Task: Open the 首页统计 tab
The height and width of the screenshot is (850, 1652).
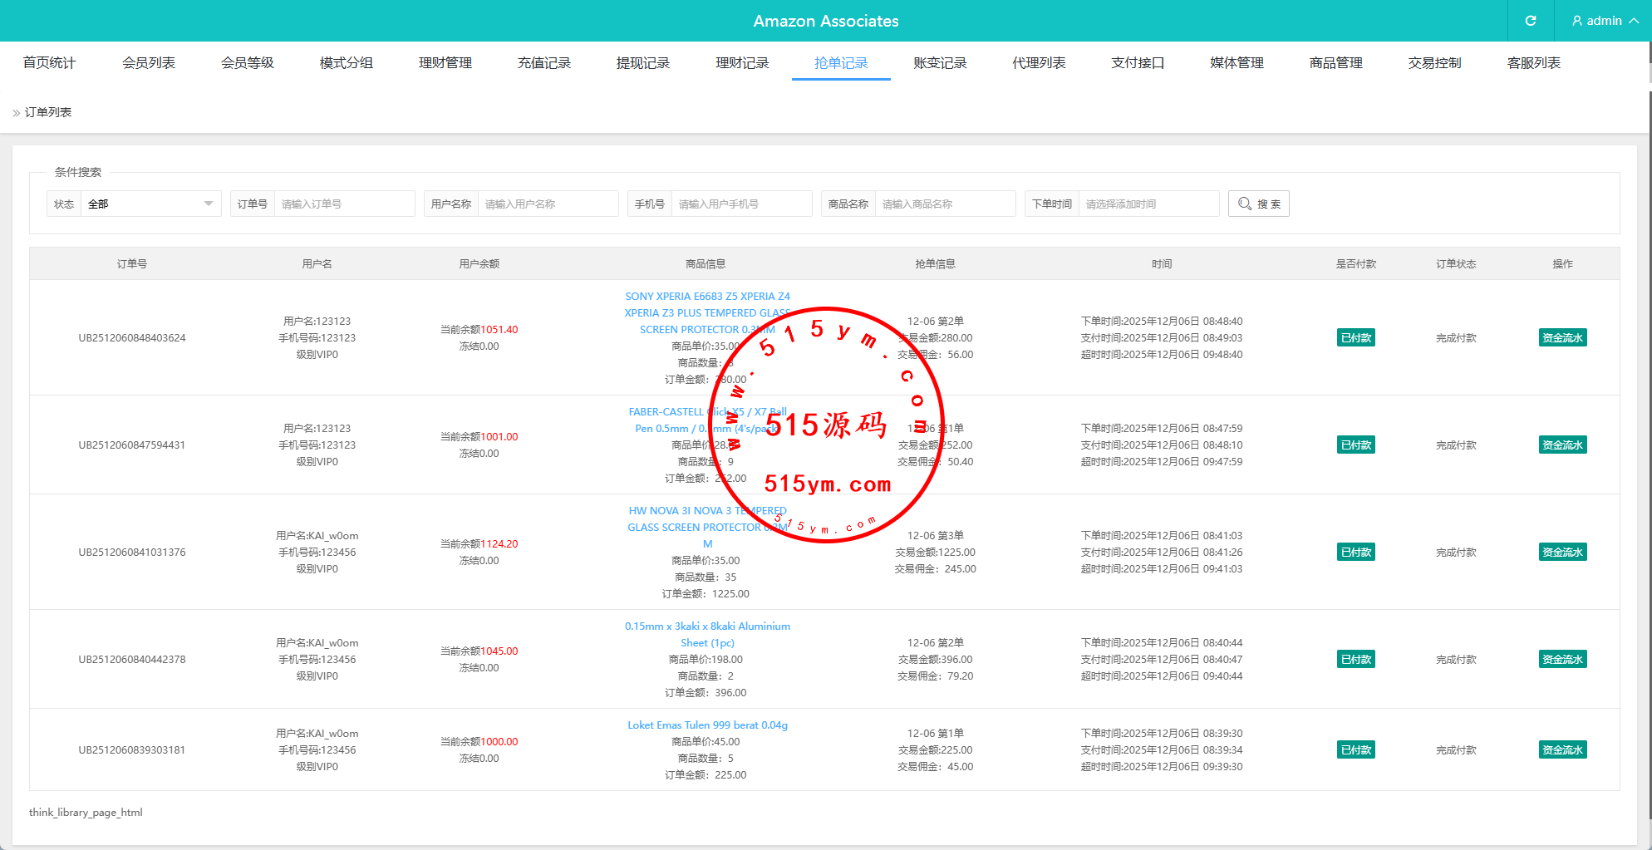Action: coord(49,63)
